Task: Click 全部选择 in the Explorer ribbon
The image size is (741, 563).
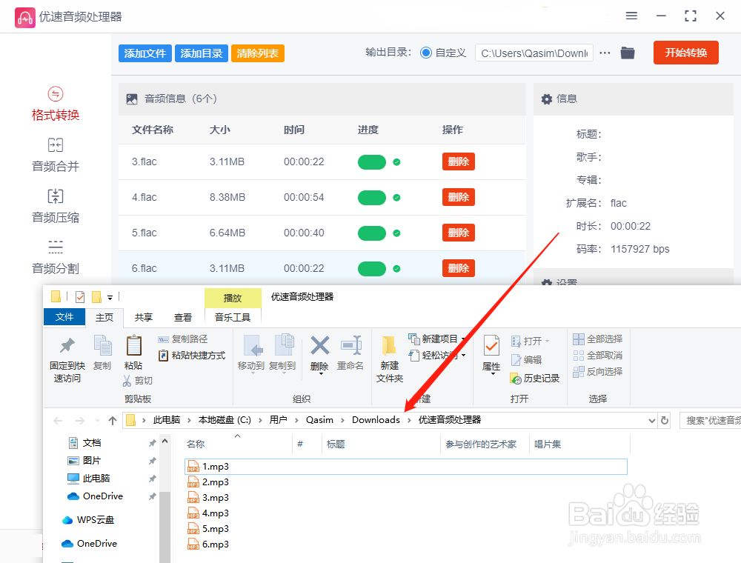Action: [598, 339]
